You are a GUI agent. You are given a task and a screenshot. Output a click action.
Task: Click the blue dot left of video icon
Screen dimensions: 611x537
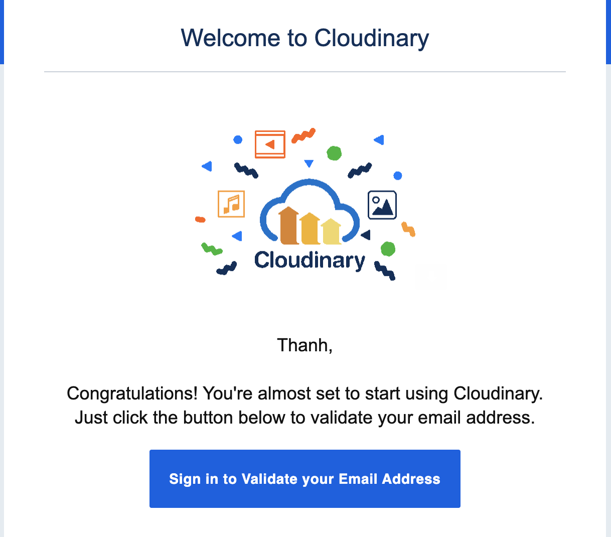(x=238, y=140)
